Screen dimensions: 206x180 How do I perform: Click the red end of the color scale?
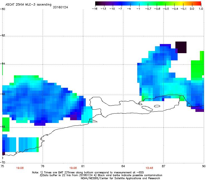[199, 4]
